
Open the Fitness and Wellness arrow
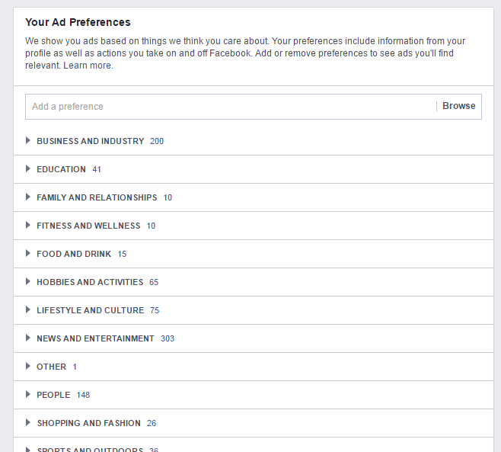tap(28, 225)
